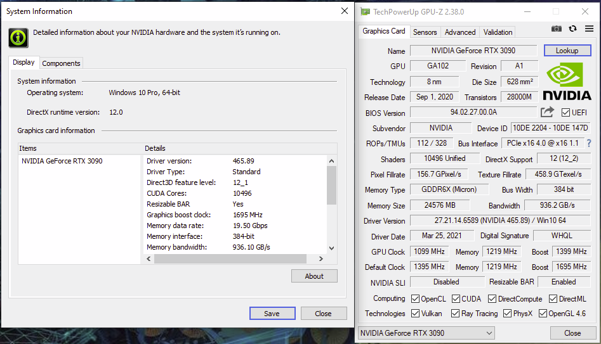This screenshot has width=601, height=344.
Task: Click the Shaders 10496 Unified field
Action: [x=445, y=158]
